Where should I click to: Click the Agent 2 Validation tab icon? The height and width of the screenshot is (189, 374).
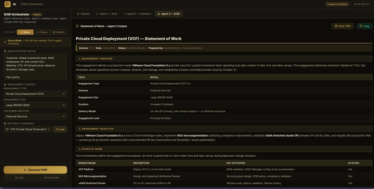click(125, 14)
